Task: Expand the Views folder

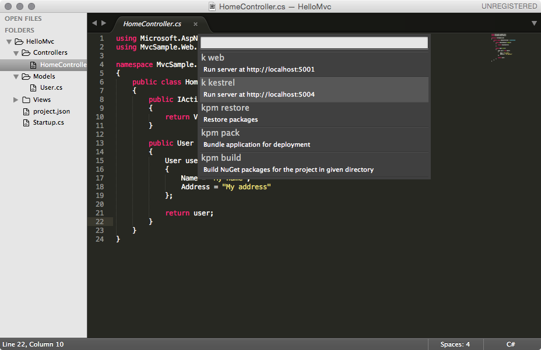Action: [x=16, y=100]
